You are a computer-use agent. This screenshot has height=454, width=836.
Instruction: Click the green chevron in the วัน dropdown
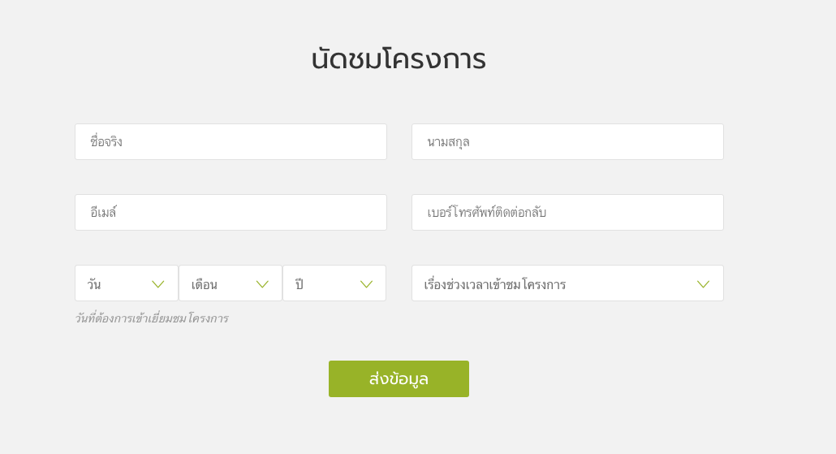157,284
